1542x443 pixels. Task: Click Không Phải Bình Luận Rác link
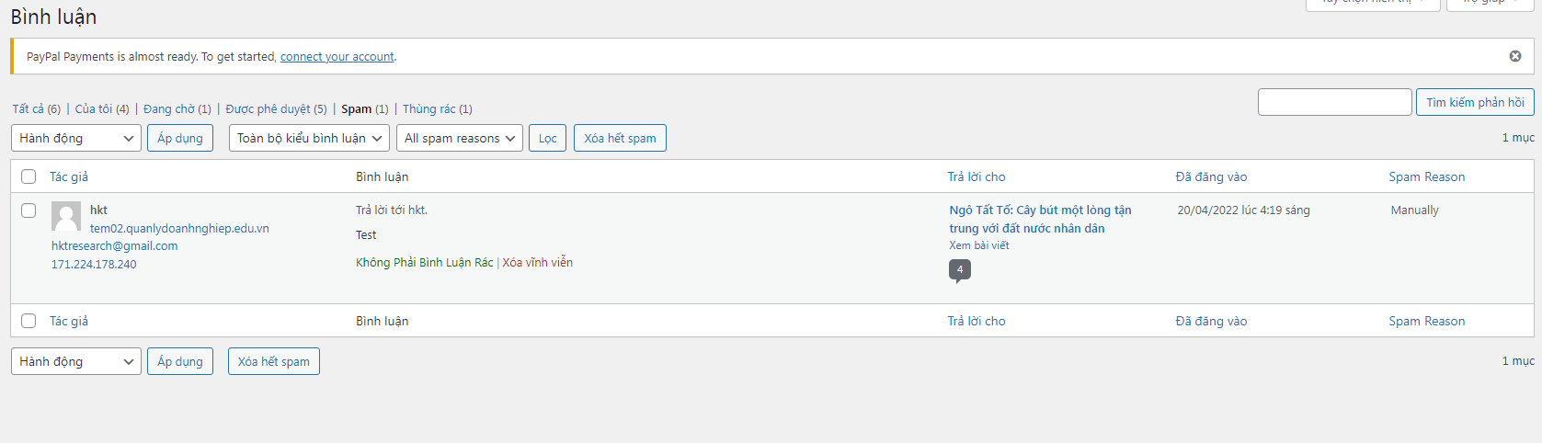424,262
